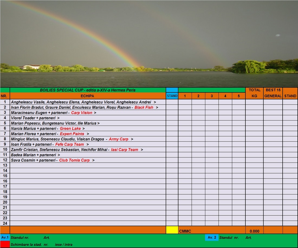
Task: Click the arrow after Badea Marian + parteneri
Action: (x=59, y=155)
